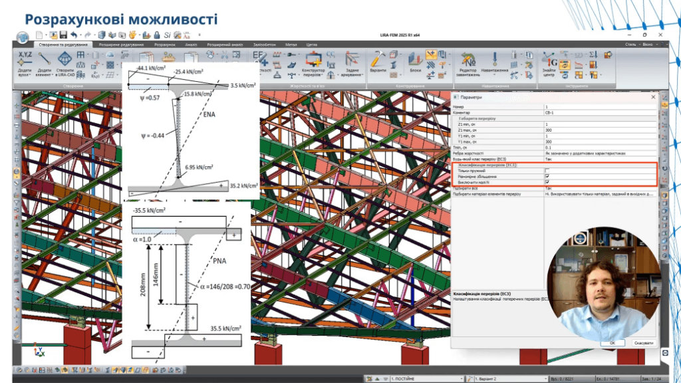Click the Redo arrow icon

(x=88, y=35)
